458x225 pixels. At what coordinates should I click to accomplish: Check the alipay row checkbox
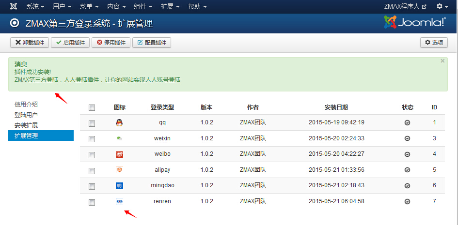(92, 171)
